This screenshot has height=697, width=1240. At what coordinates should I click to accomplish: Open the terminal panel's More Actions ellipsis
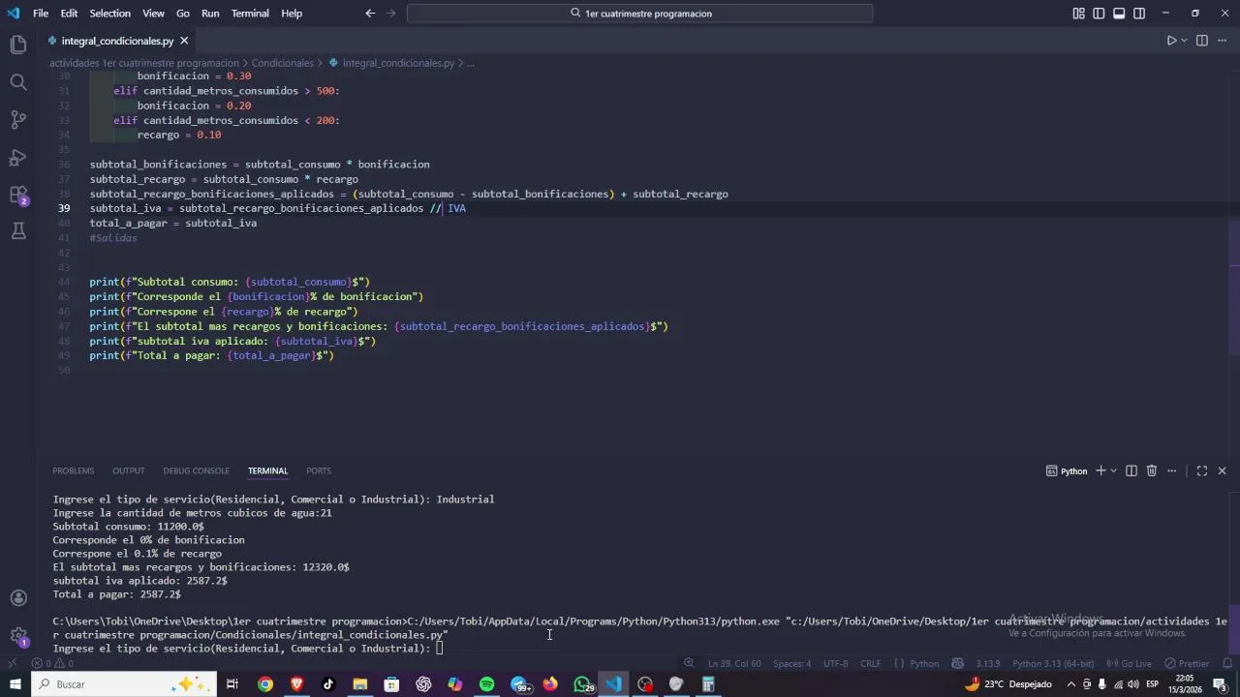tap(1172, 471)
